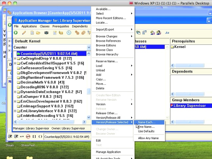Image resolution: width=212 pixels, height=159 pixels.
Task: Open the Prerequisites menu in menu bar
Action: [61, 26]
